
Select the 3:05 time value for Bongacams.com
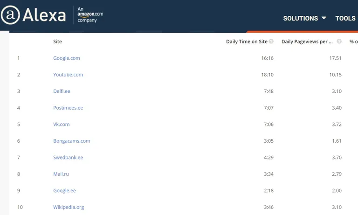268,141
